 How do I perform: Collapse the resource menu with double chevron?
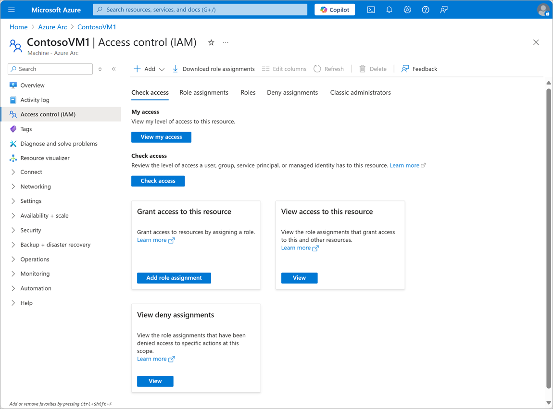coord(113,69)
